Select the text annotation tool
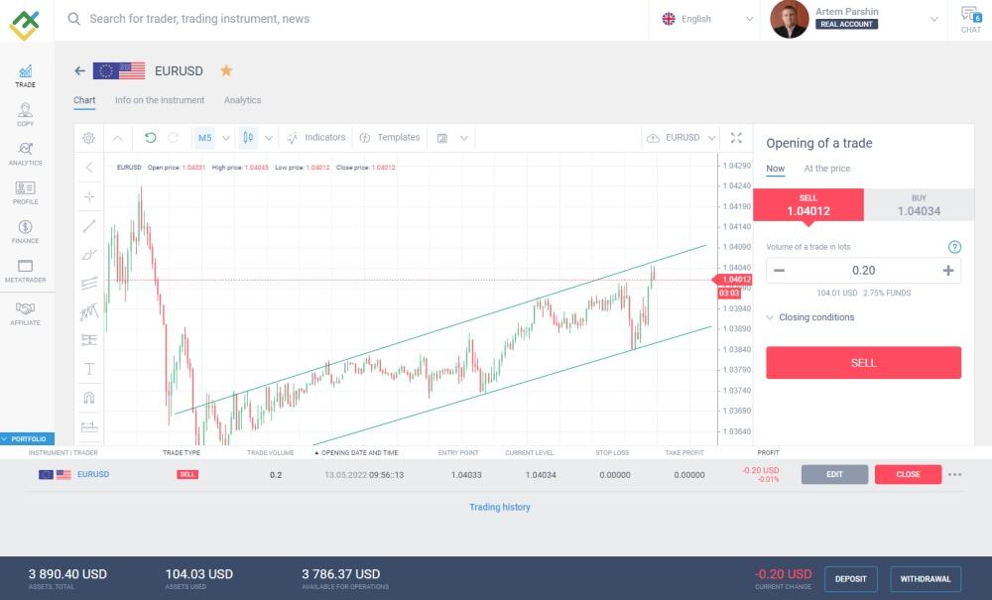Viewport: 992px width, 600px height. (x=89, y=369)
